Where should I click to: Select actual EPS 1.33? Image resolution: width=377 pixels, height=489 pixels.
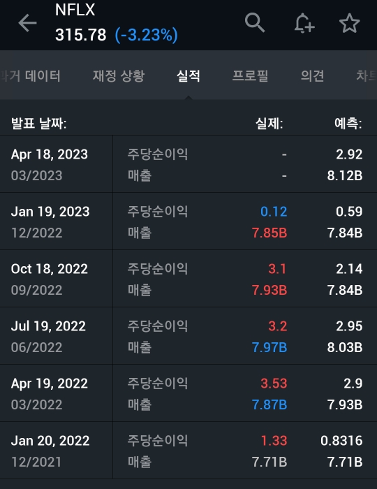tap(274, 441)
